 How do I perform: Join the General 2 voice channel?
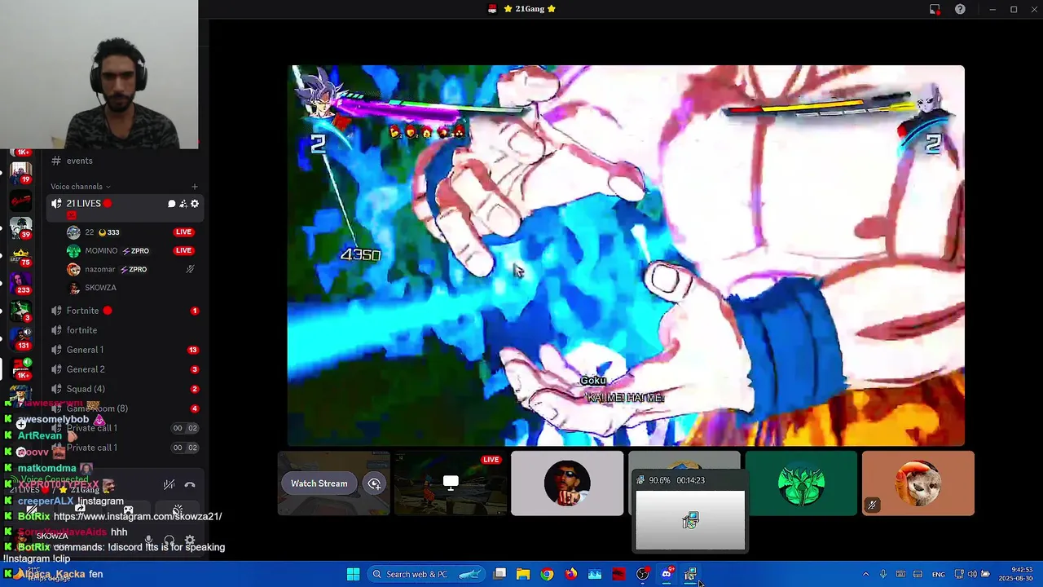[x=125, y=369]
